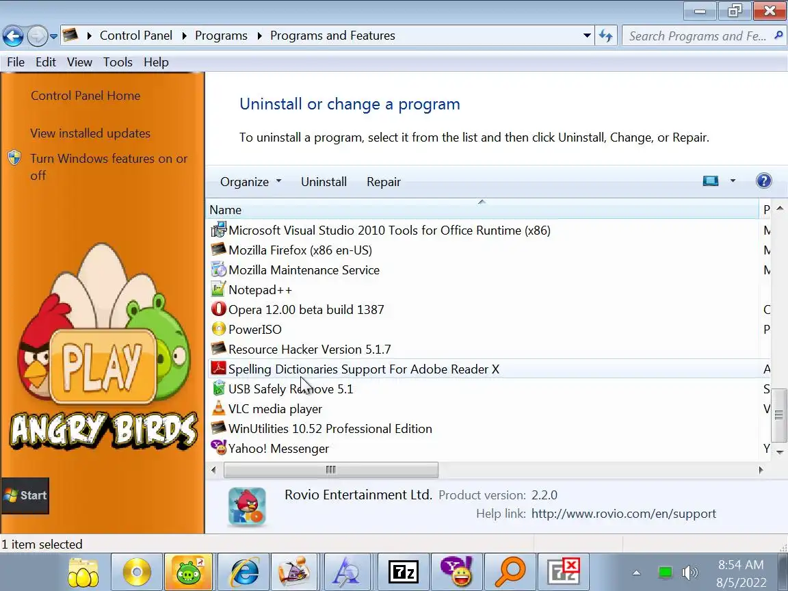This screenshot has width=788, height=591.
Task: Click the Refresh button beside address bar
Action: click(x=605, y=36)
